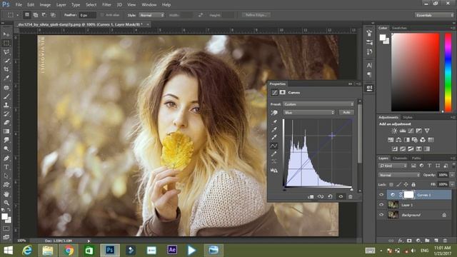Pick a red shade in the color field
This screenshot has height=257, width=457.
coord(416,72)
